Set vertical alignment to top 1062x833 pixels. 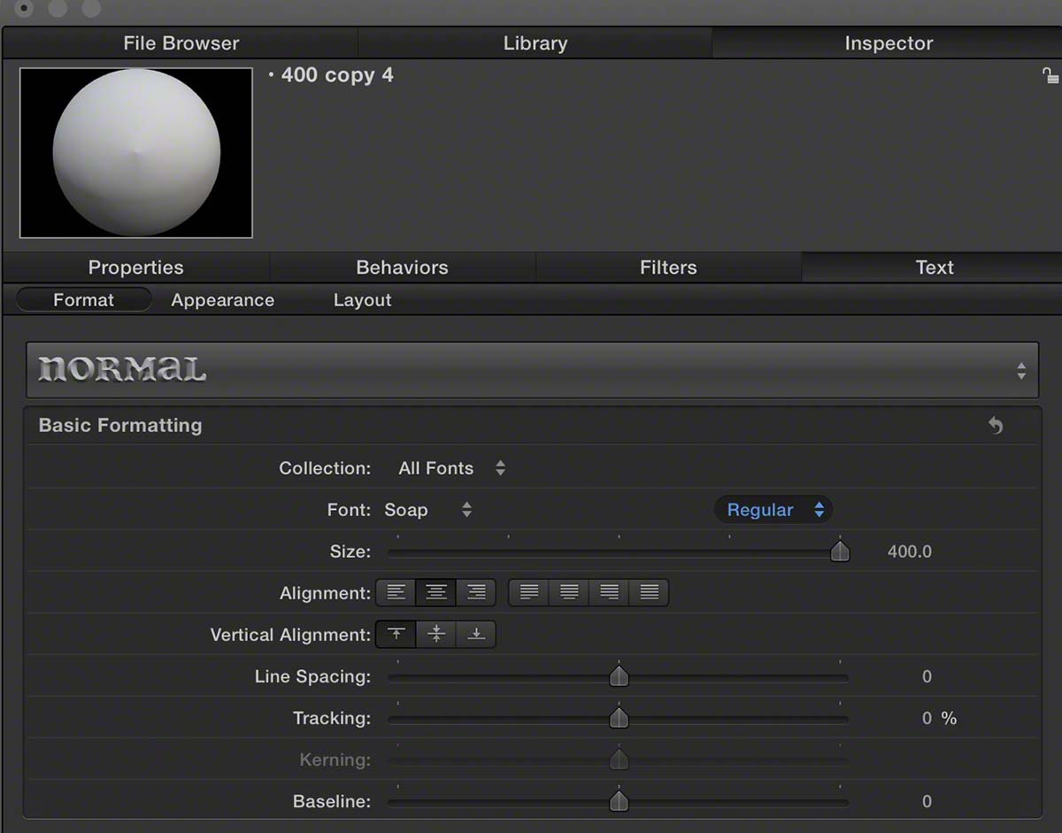click(x=396, y=634)
